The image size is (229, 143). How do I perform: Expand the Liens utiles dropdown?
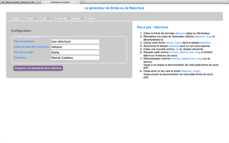tap(63, 19)
